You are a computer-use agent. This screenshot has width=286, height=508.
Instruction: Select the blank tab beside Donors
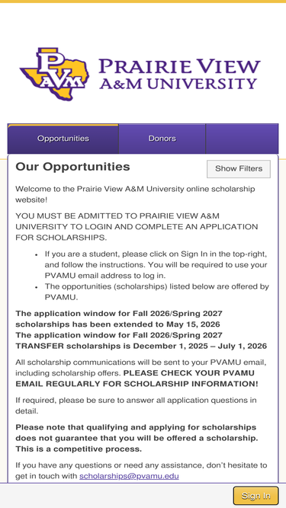pyautogui.click(x=242, y=139)
